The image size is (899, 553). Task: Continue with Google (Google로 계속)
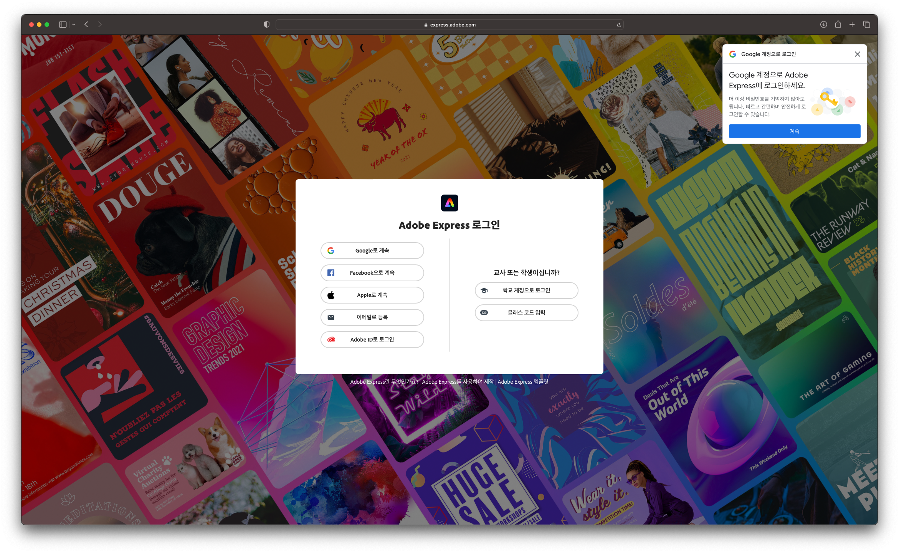(x=372, y=251)
